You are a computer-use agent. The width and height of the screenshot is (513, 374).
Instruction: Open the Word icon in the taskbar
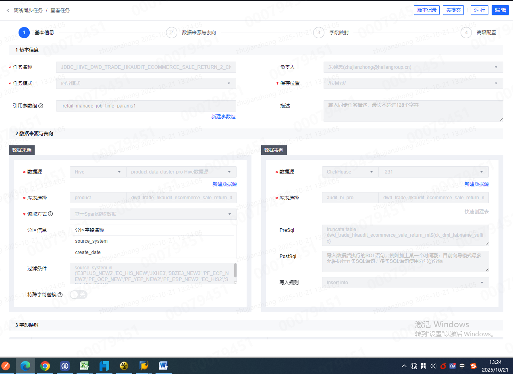click(x=163, y=366)
